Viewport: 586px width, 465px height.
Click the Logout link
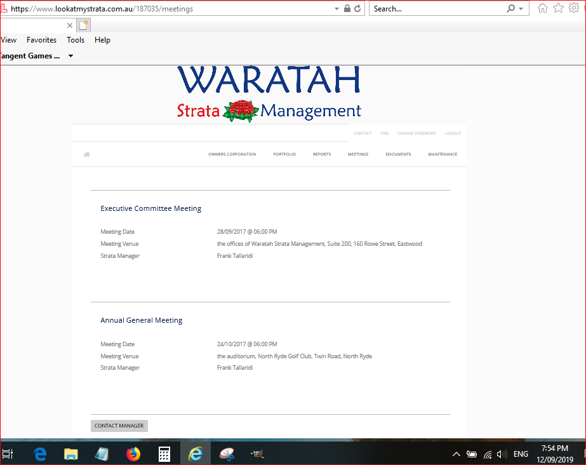tap(453, 133)
